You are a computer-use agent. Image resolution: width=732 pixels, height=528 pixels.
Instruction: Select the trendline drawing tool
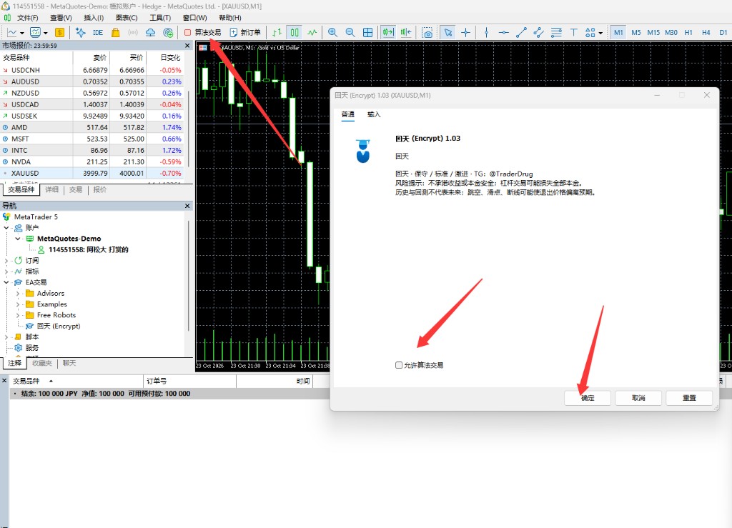[x=521, y=32]
